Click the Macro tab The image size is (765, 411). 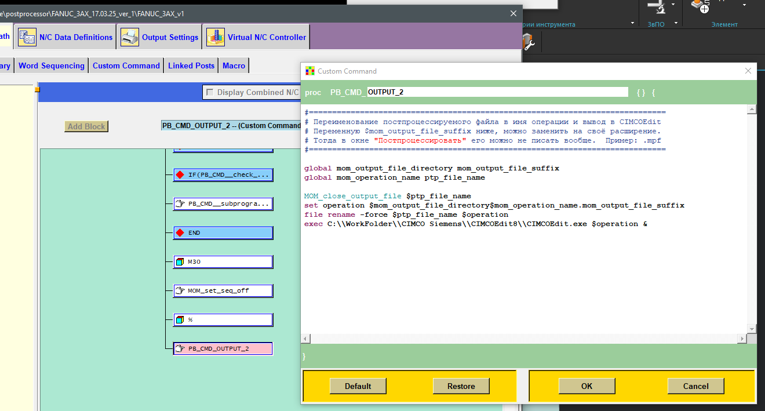(234, 66)
